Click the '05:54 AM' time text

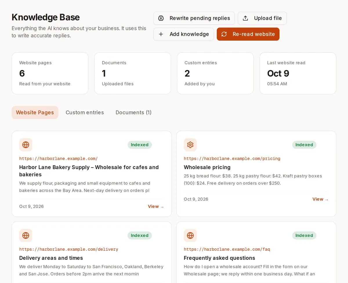(x=277, y=84)
